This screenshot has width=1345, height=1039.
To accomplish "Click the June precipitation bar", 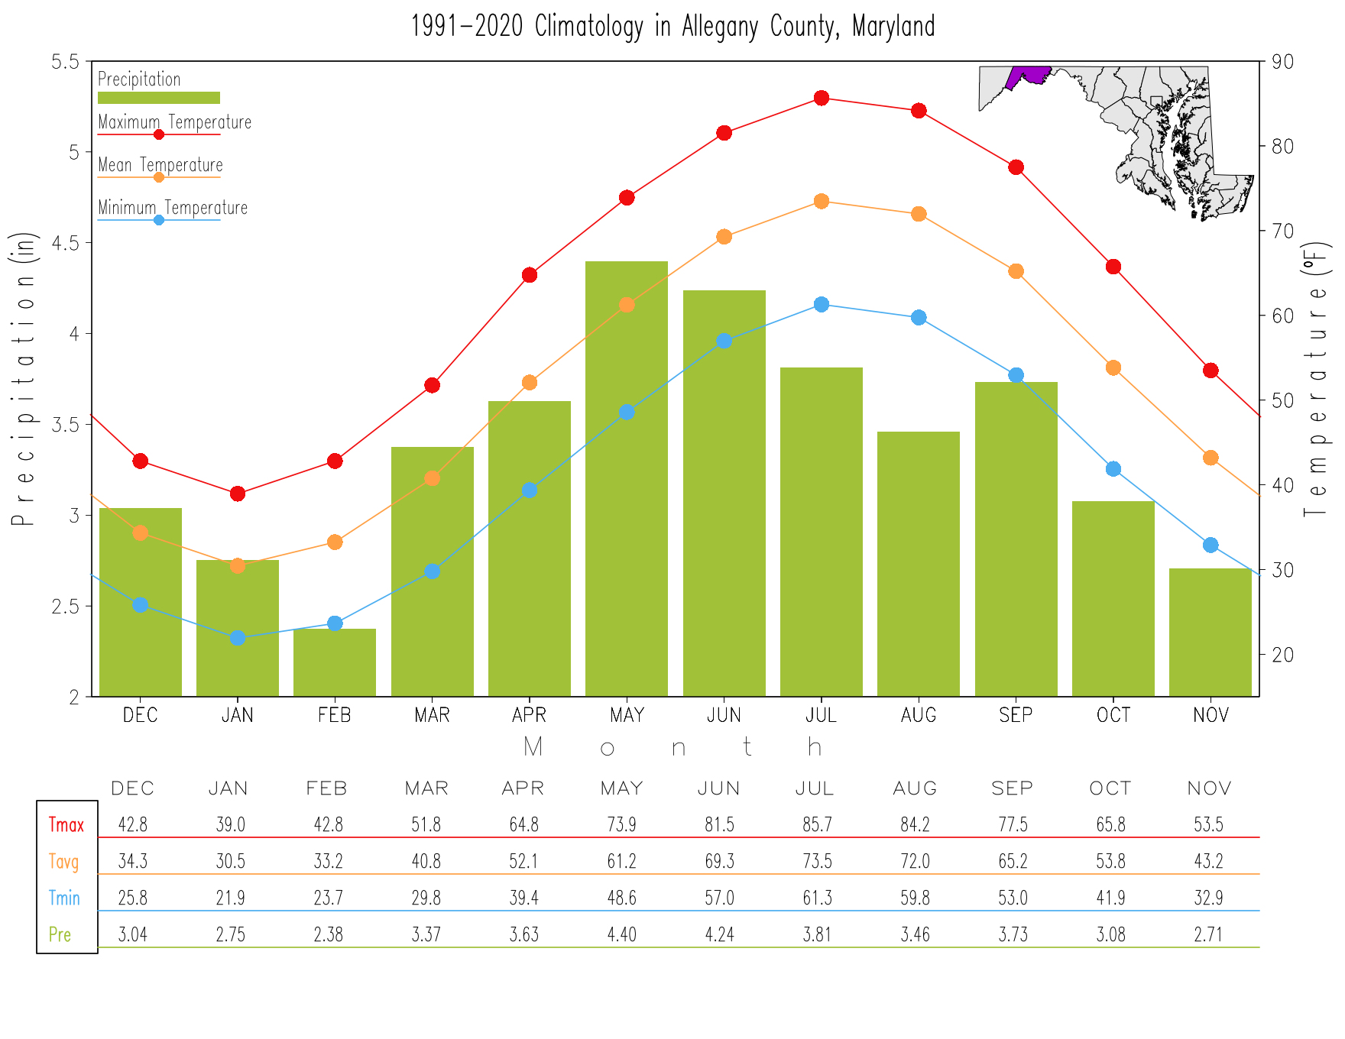I will click(724, 494).
